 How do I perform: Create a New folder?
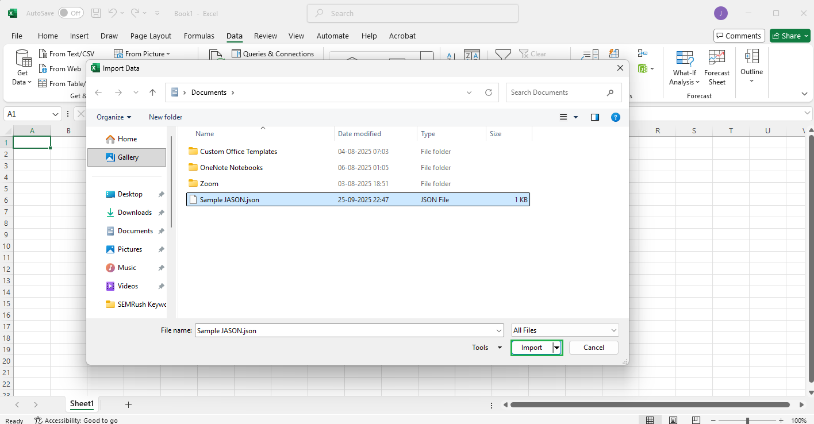click(165, 117)
